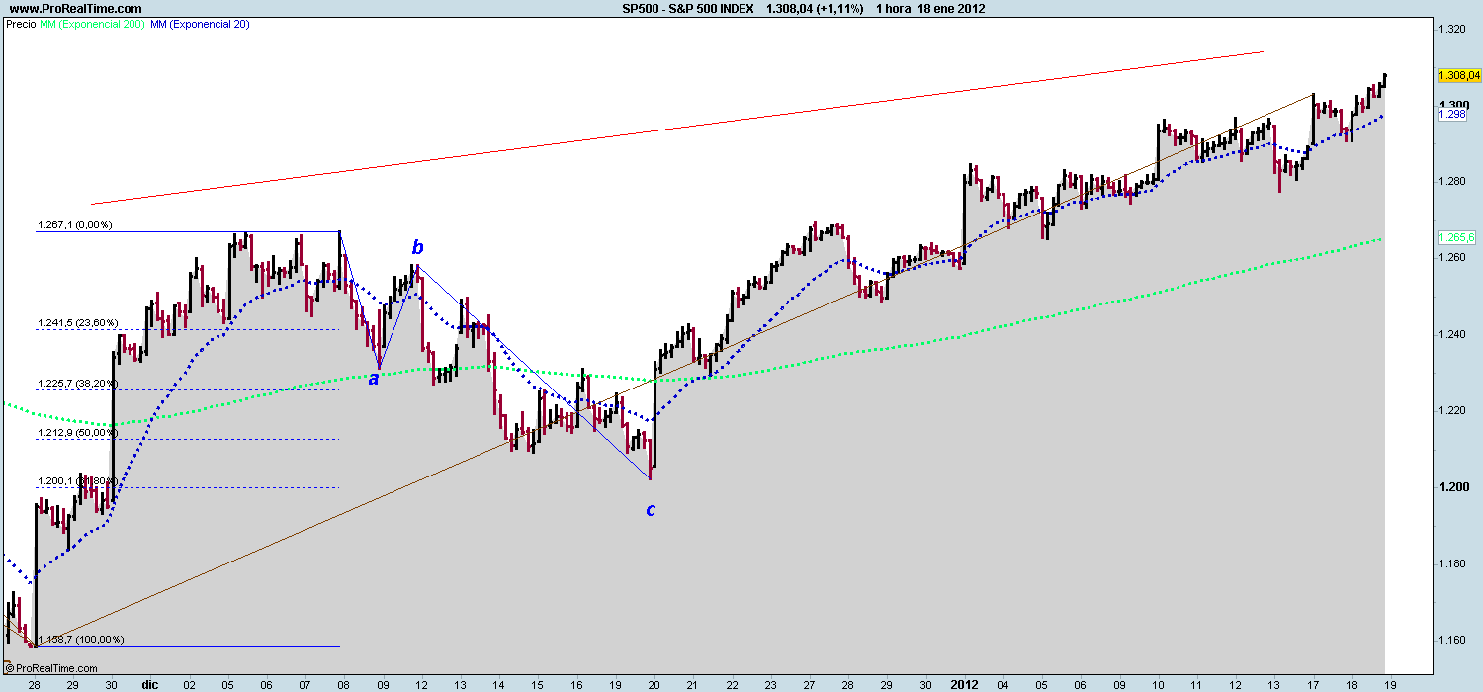
Task: Select the Fibonacci label 1.267,1 (0,00%)
Action: pos(75,225)
